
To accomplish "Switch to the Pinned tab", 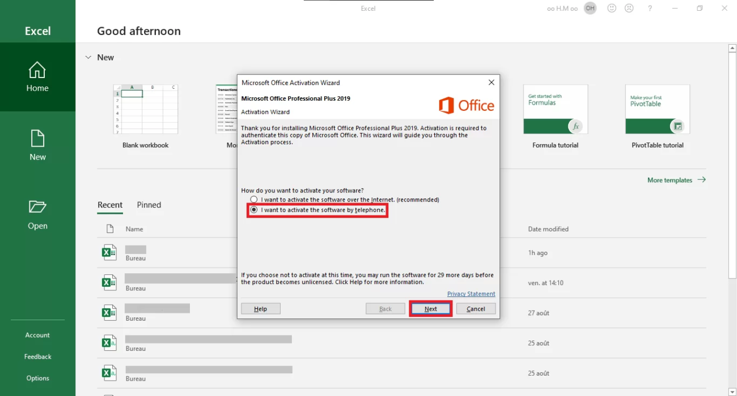I will point(149,205).
